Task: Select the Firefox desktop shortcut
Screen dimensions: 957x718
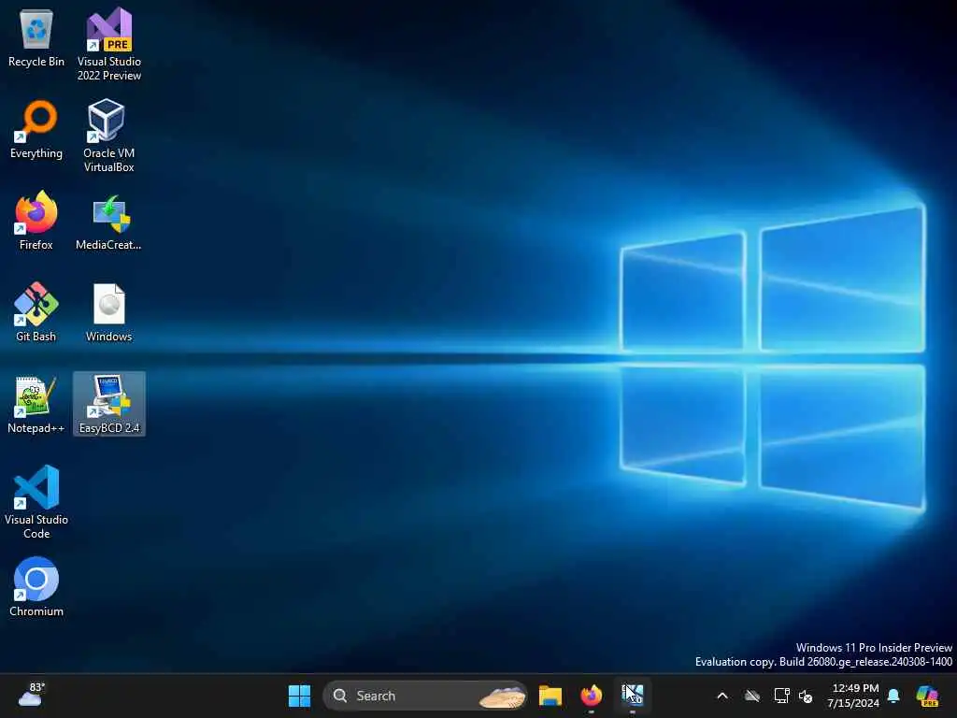Action: pyautogui.click(x=36, y=221)
